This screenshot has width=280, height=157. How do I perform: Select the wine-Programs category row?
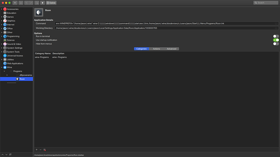point(156,57)
